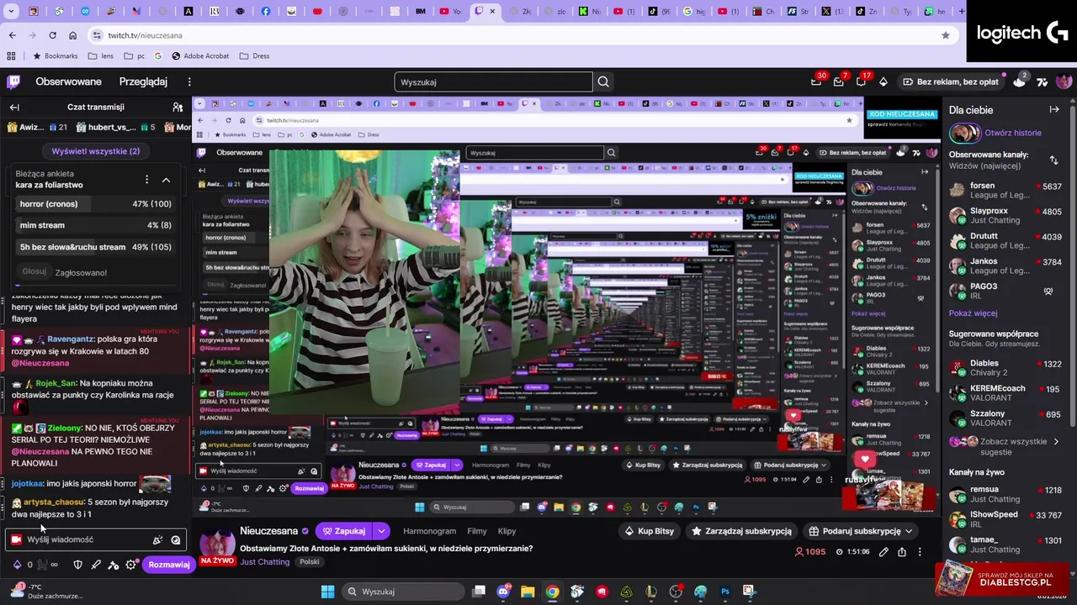Screen dimensions: 1077x605
Task: Collapse the chat panel arrow
Action: (14, 108)
